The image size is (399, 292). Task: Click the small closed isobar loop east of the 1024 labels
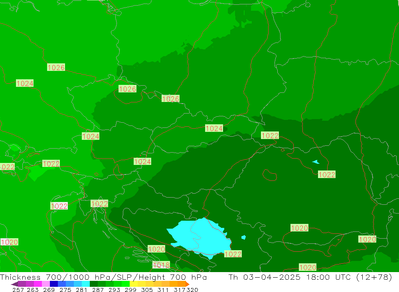[x=269, y=175]
